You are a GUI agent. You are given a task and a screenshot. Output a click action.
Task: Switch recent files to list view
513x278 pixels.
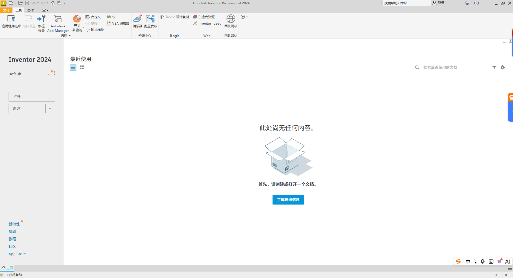73,67
